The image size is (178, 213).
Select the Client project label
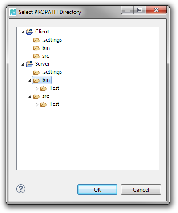[42, 32]
